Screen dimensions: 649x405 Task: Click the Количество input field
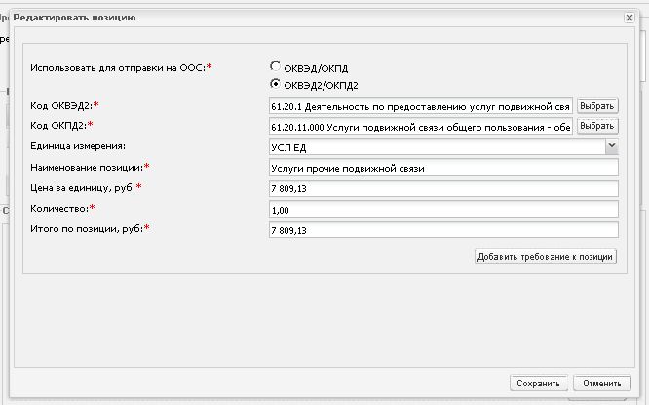click(x=443, y=210)
